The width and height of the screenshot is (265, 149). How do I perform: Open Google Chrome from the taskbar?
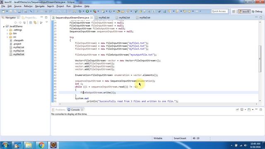pyautogui.click(x=41, y=145)
